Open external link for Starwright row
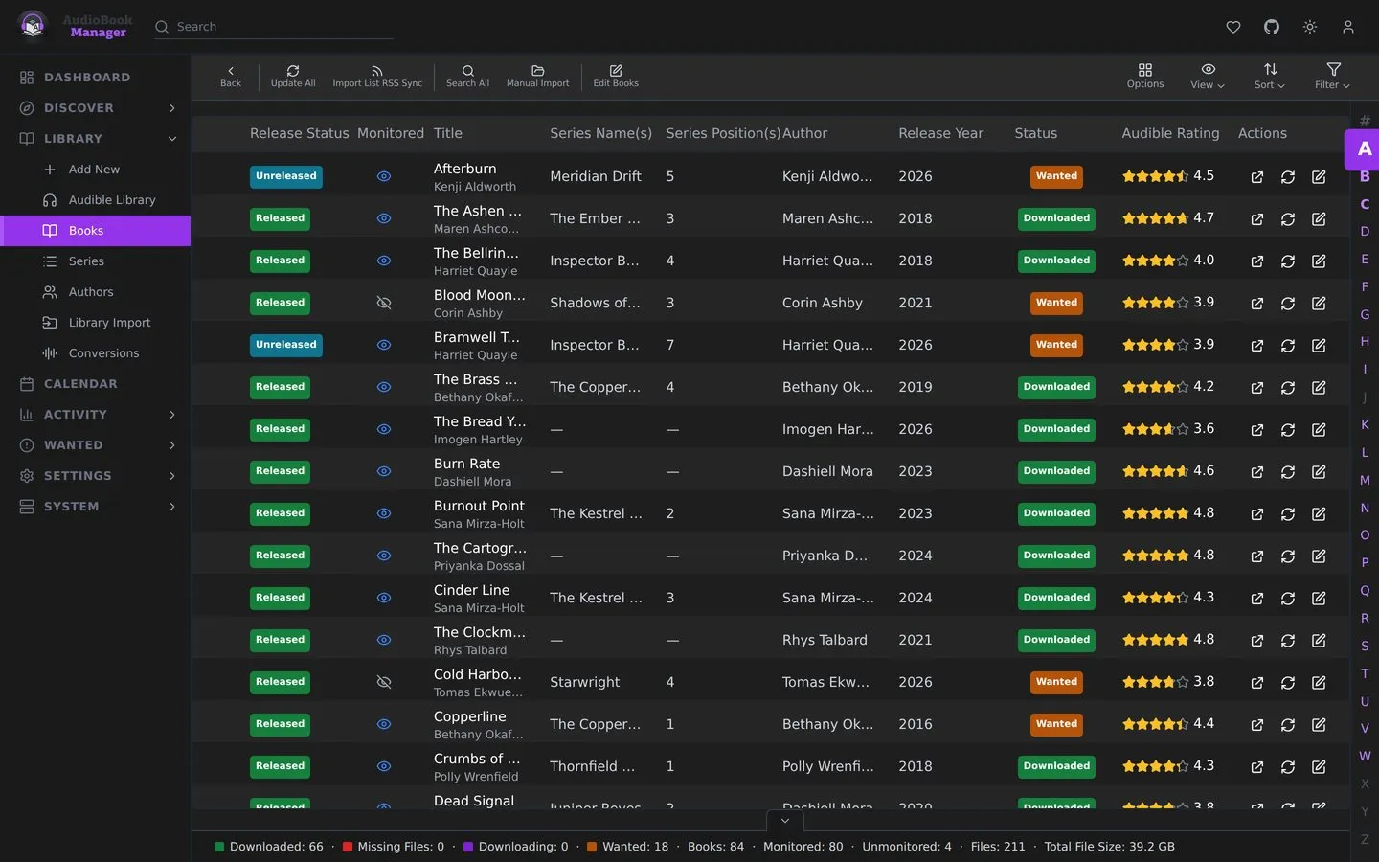 click(x=1257, y=683)
